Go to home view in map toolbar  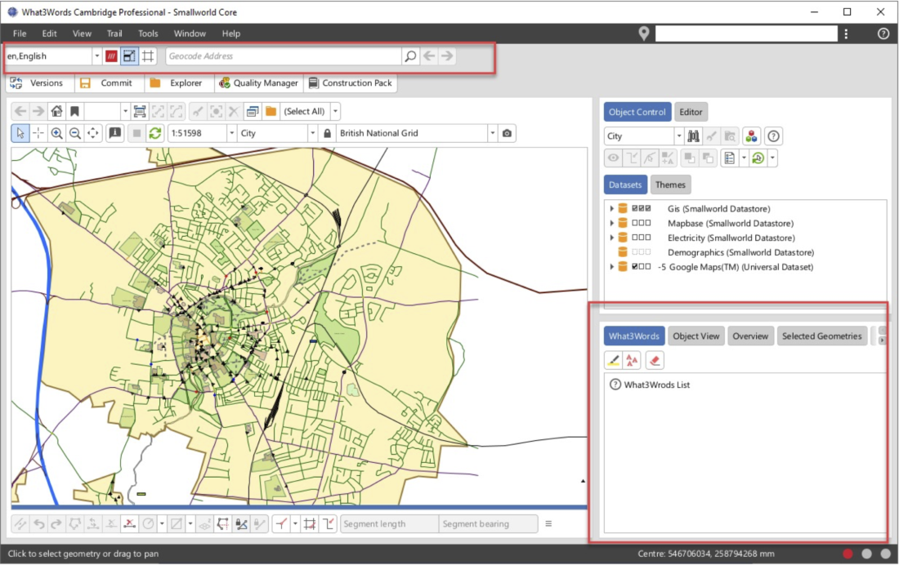point(56,111)
